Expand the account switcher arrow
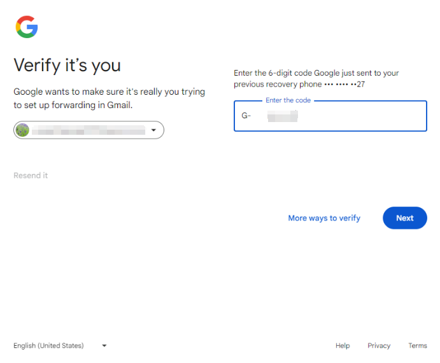 pyautogui.click(x=153, y=130)
